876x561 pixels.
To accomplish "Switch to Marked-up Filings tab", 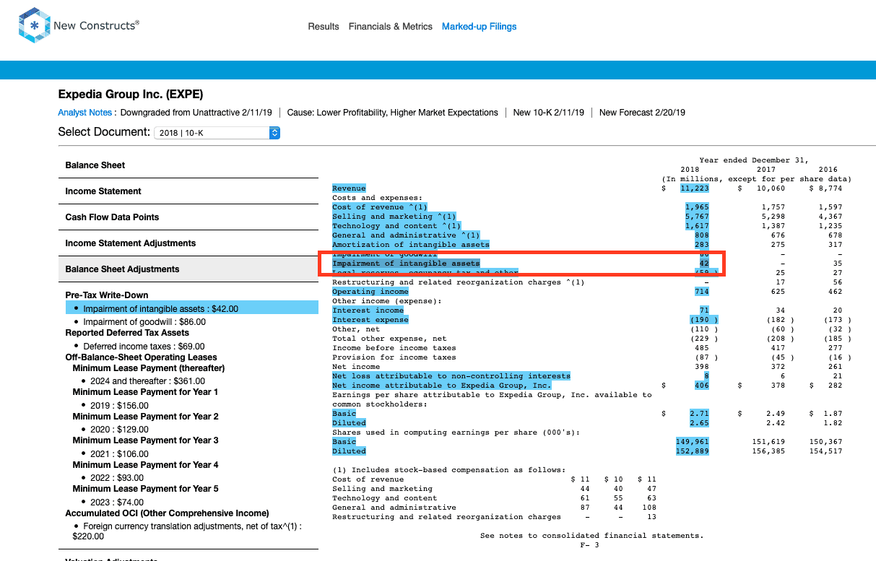I will 480,27.
